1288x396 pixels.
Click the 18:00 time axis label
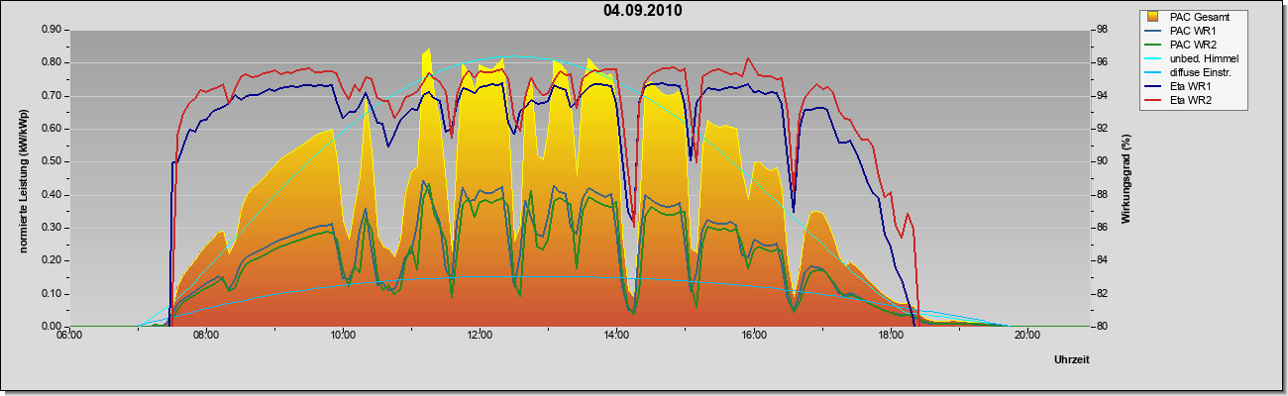pos(890,335)
